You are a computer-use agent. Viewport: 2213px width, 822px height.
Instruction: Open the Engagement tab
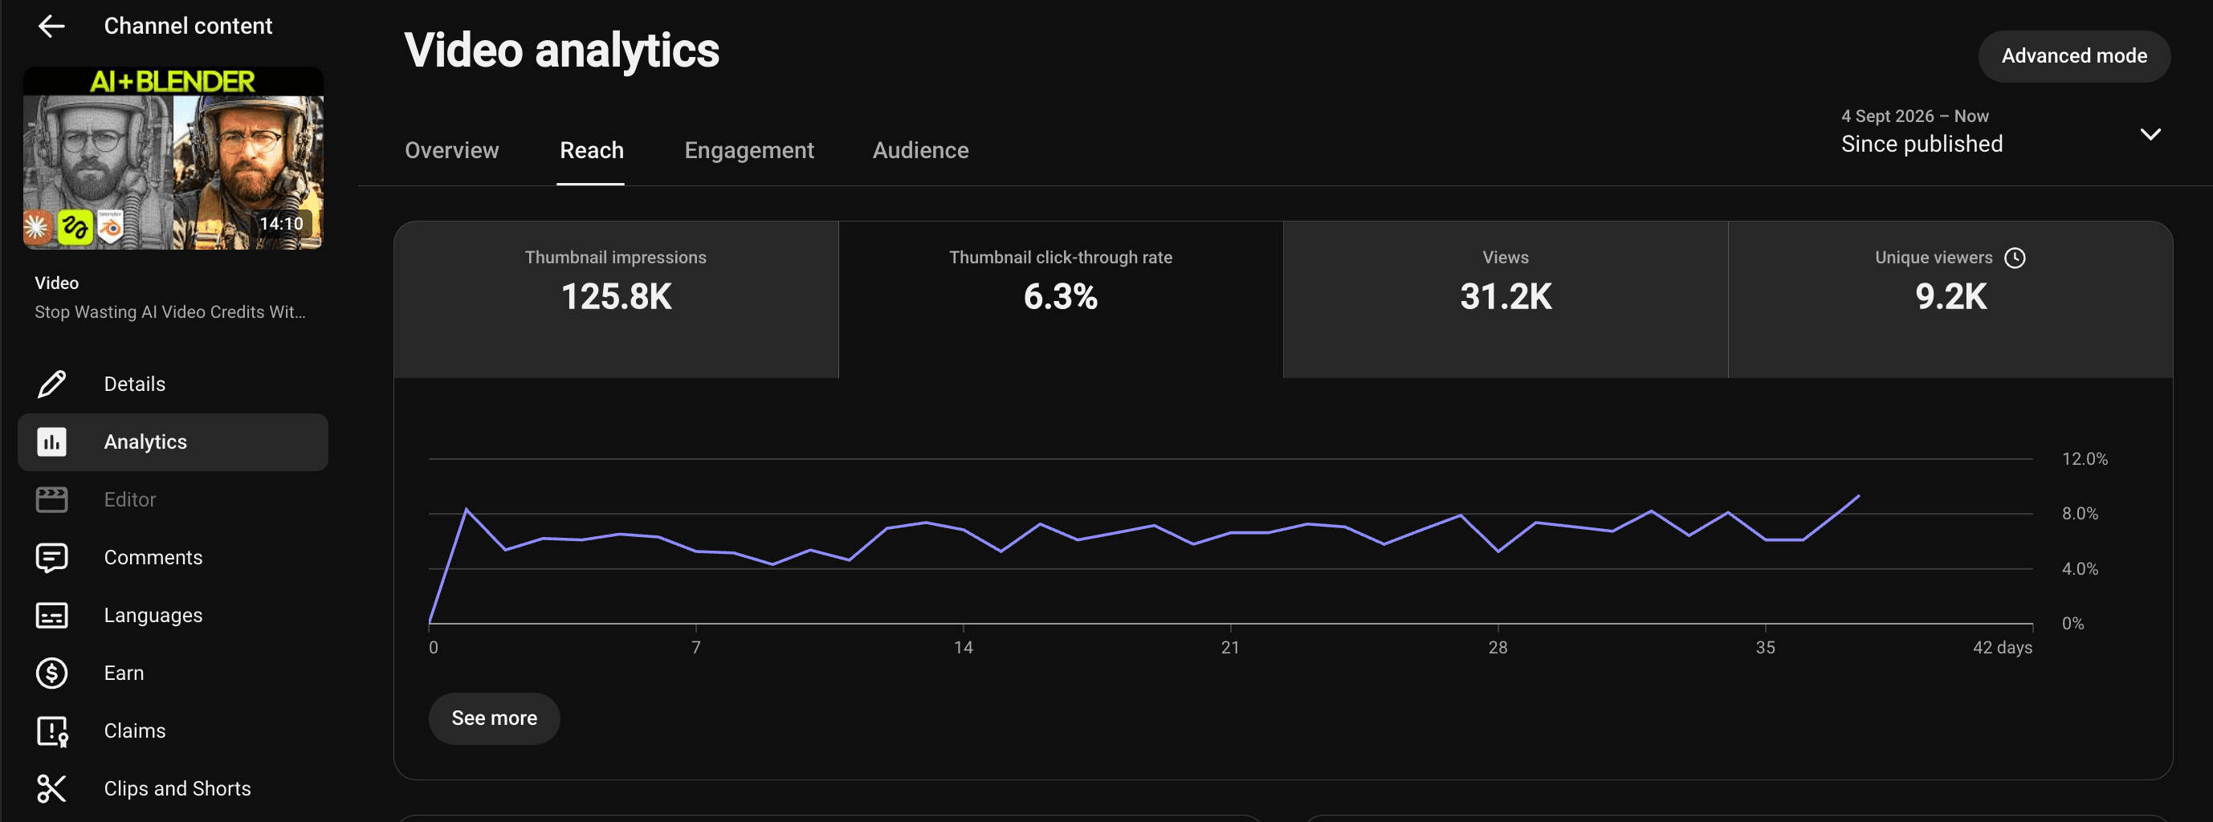pyautogui.click(x=748, y=150)
